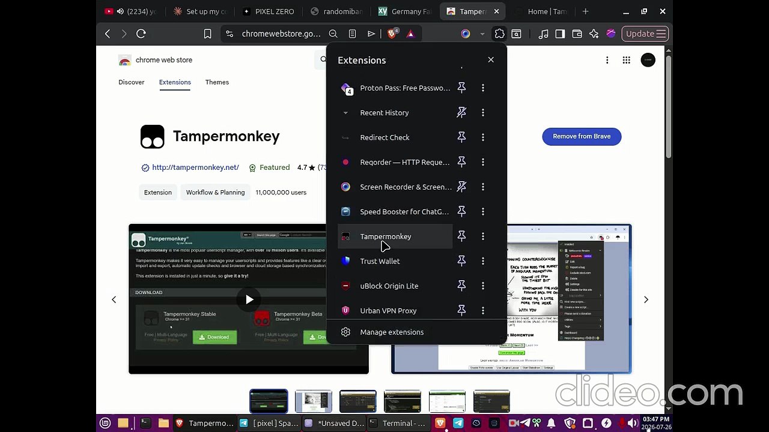Screen dimensions: 769x432
Task: Open Terminal from the taskbar
Action: tap(397, 423)
